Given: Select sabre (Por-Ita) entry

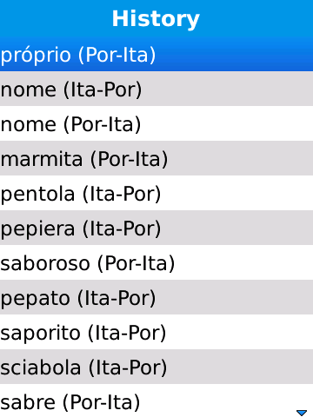Looking at the screenshot, I should point(156,400).
